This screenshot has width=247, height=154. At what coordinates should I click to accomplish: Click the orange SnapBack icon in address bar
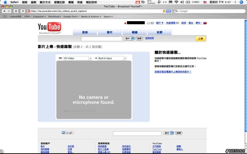point(164,11)
